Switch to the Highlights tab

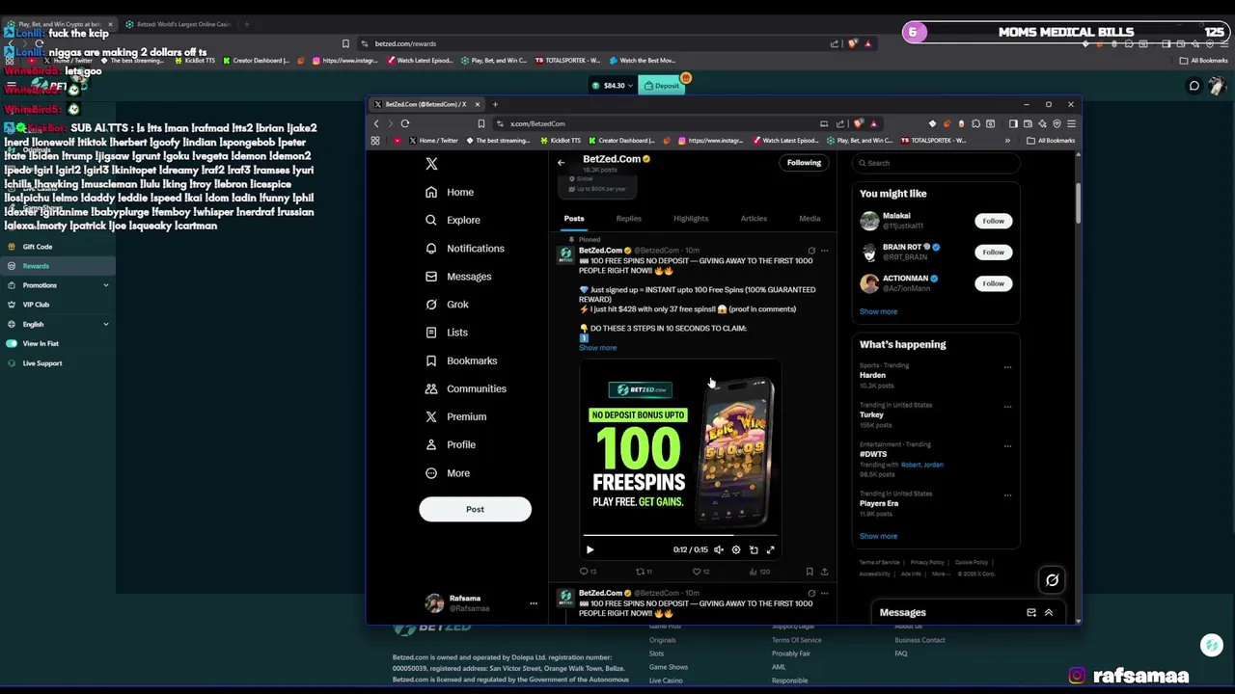tap(691, 219)
